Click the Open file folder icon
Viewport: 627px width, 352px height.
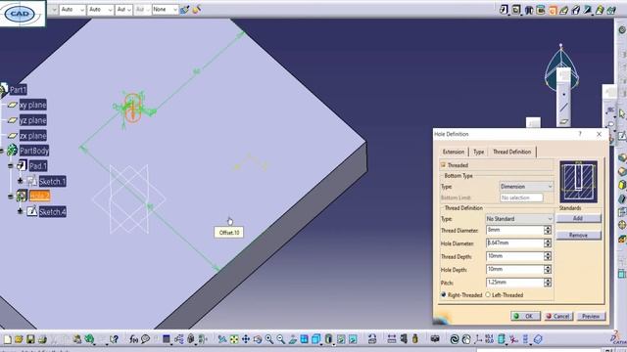click(x=19, y=339)
